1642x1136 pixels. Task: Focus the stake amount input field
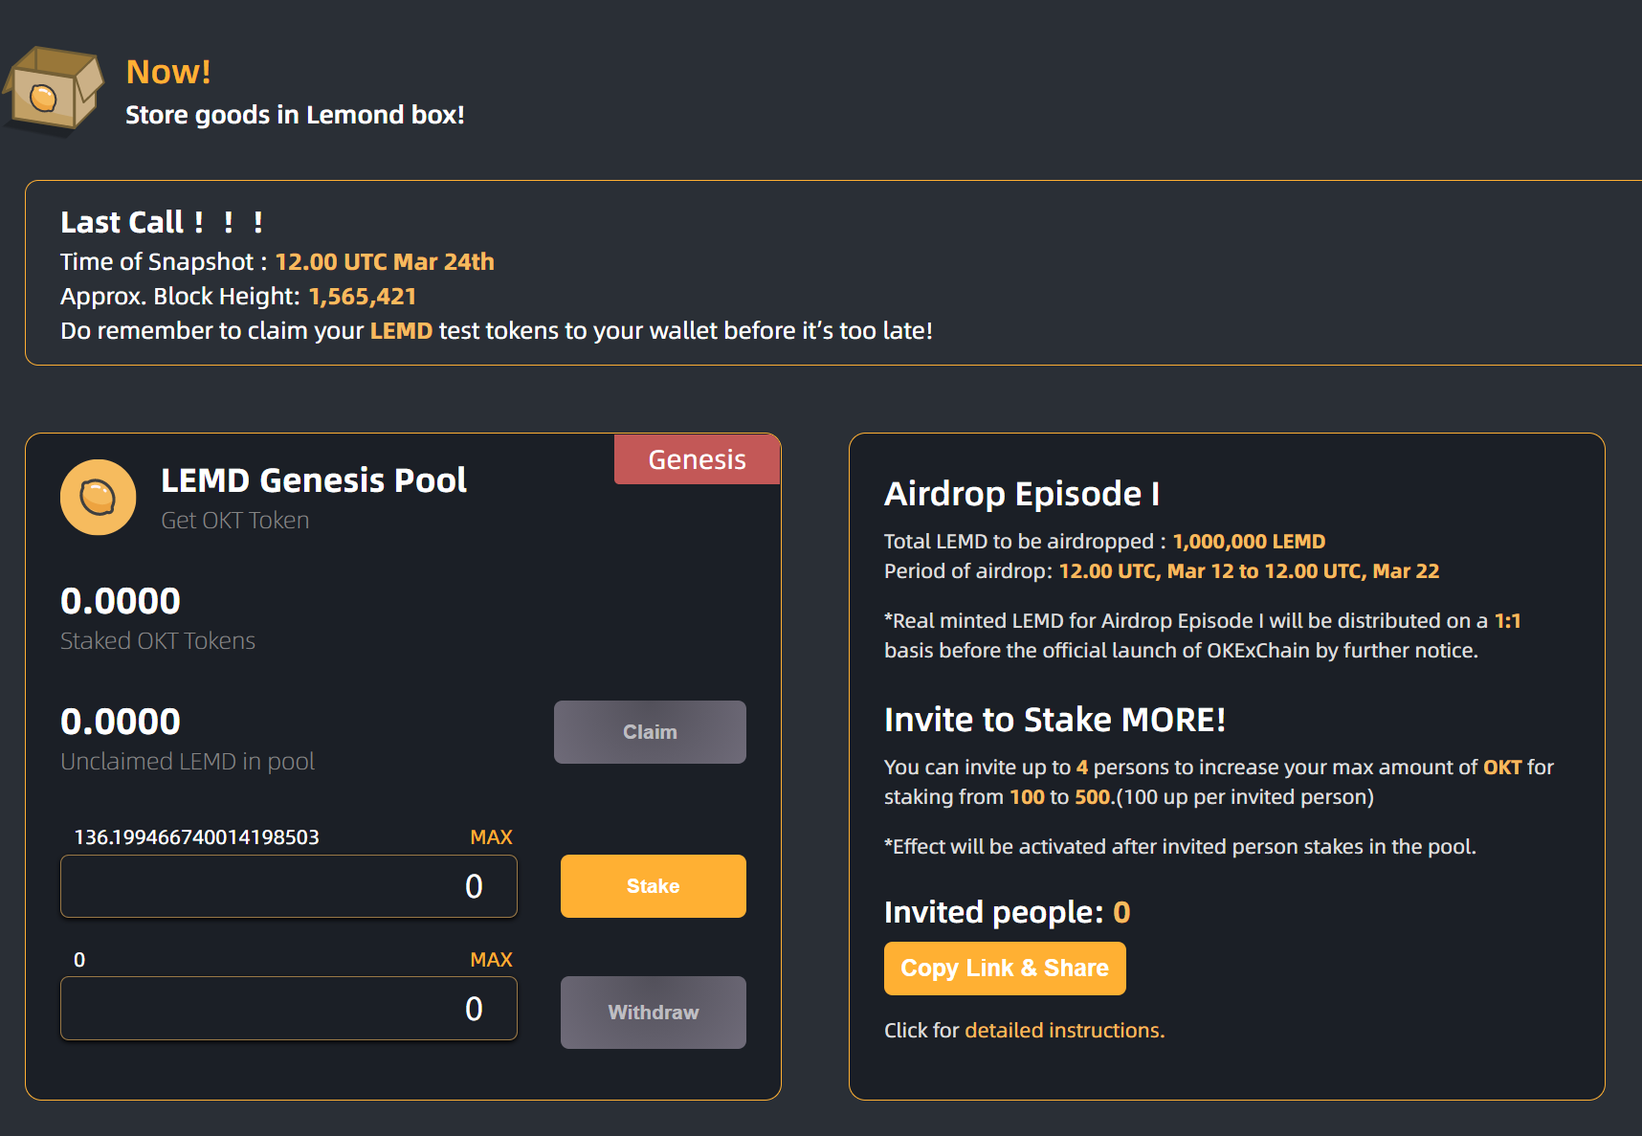(288, 886)
